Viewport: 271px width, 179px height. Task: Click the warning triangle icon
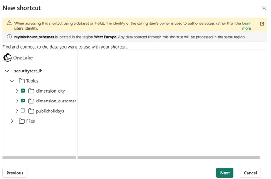point(9,23)
